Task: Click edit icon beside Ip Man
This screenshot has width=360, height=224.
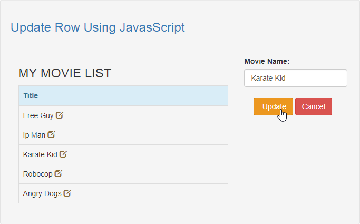Action: tap(51, 134)
